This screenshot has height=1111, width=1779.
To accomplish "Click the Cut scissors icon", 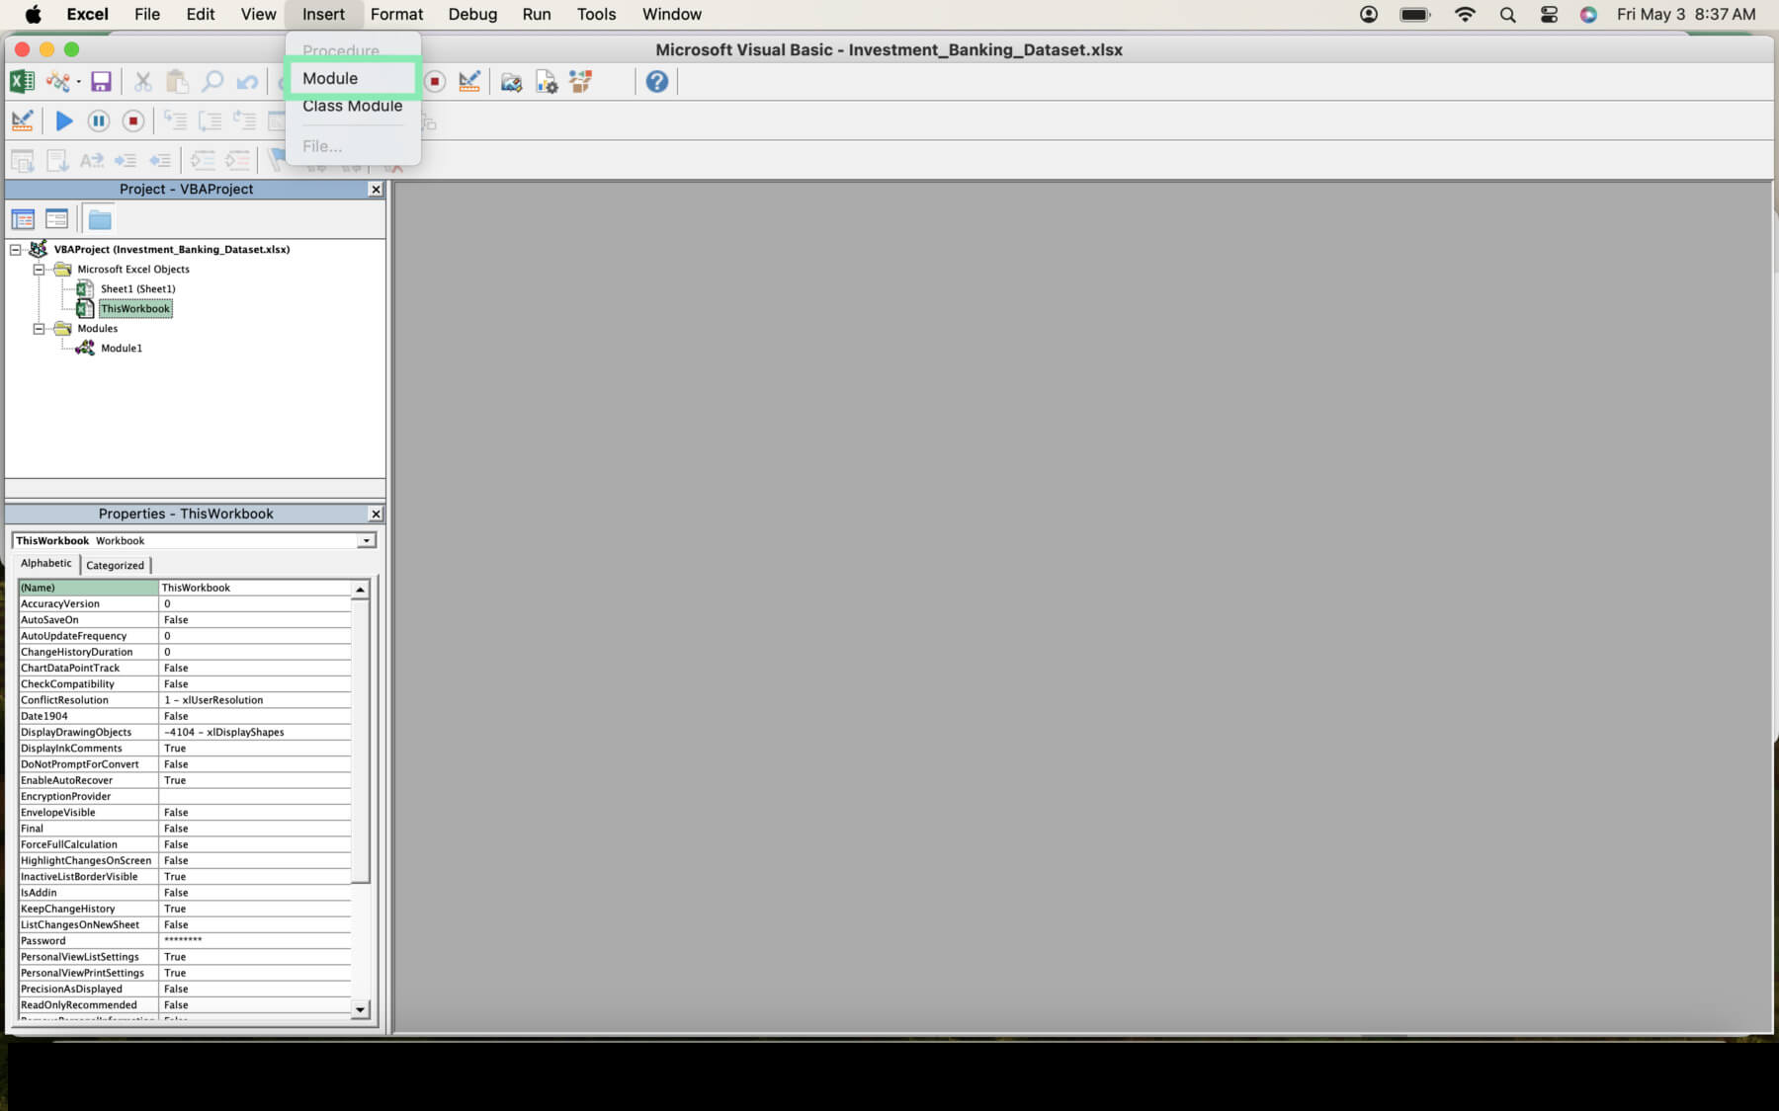I will click(143, 82).
